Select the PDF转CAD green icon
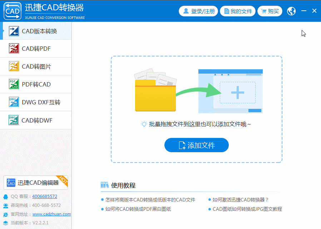Image resolution: width=321 pixels, height=229 pixels. click(14, 84)
